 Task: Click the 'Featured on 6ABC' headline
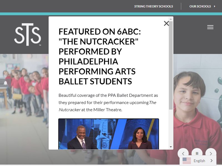(x=100, y=56)
